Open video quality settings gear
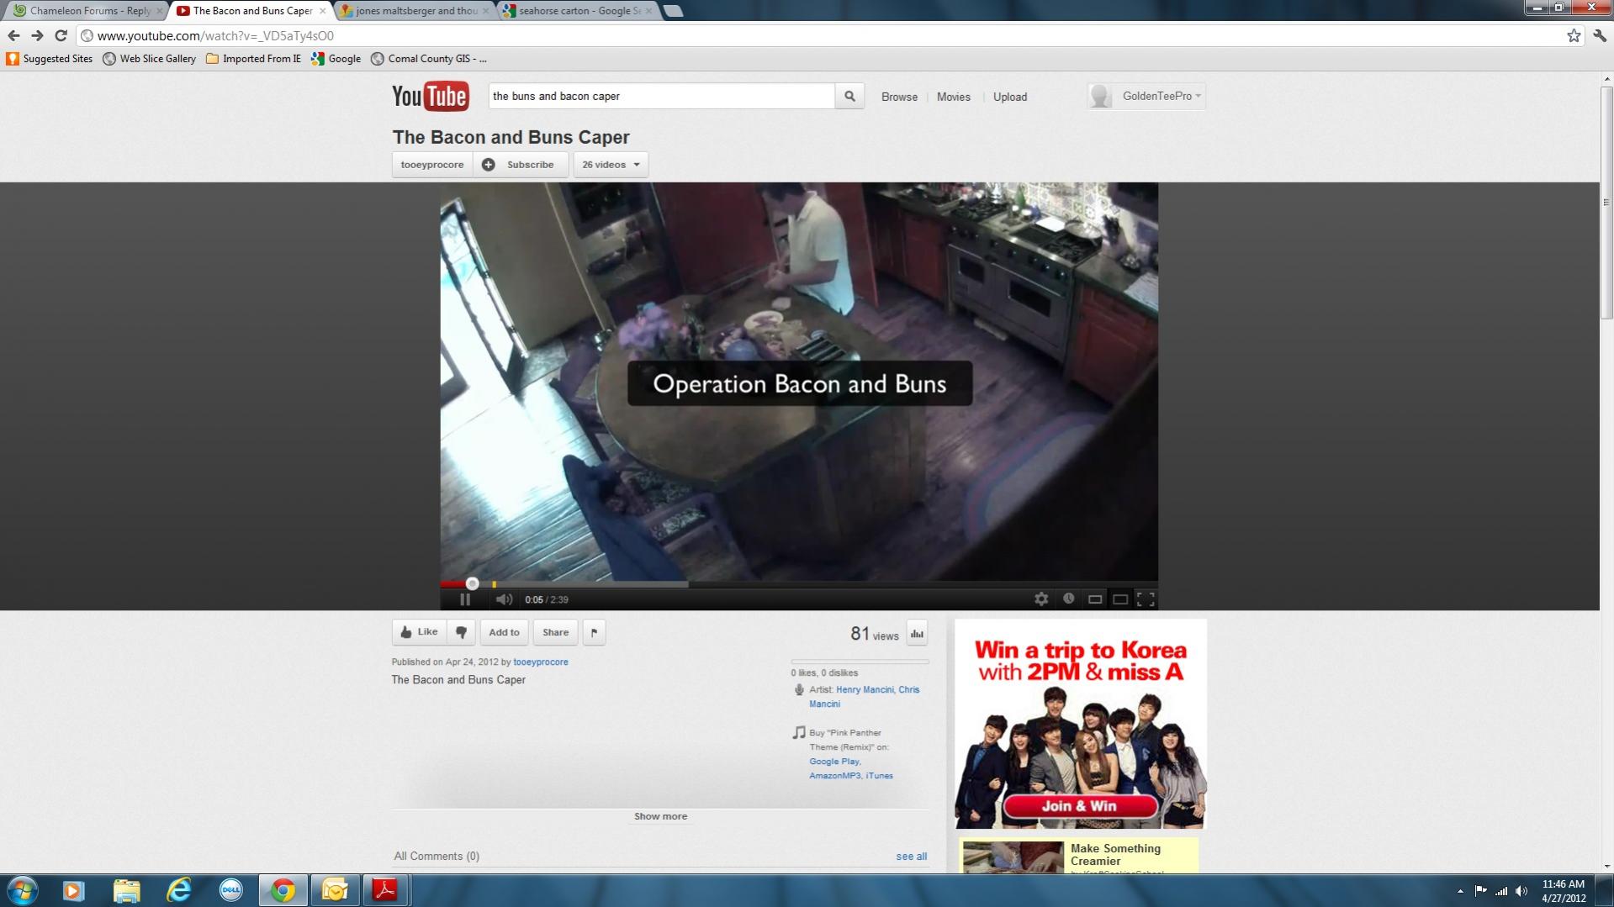The height and width of the screenshot is (907, 1614). [x=1041, y=599]
